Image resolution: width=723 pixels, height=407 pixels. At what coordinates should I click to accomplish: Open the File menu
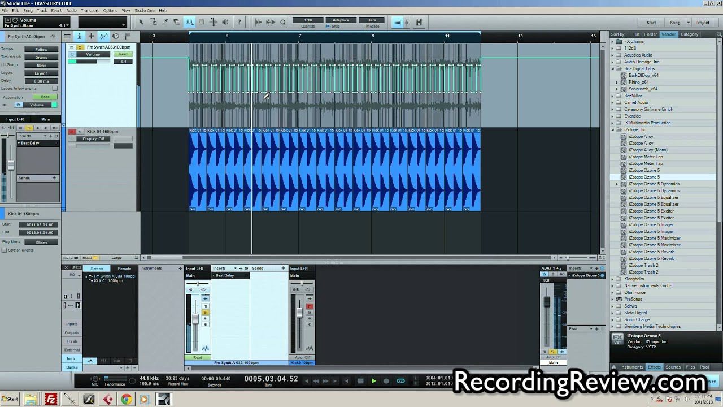pos(5,11)
